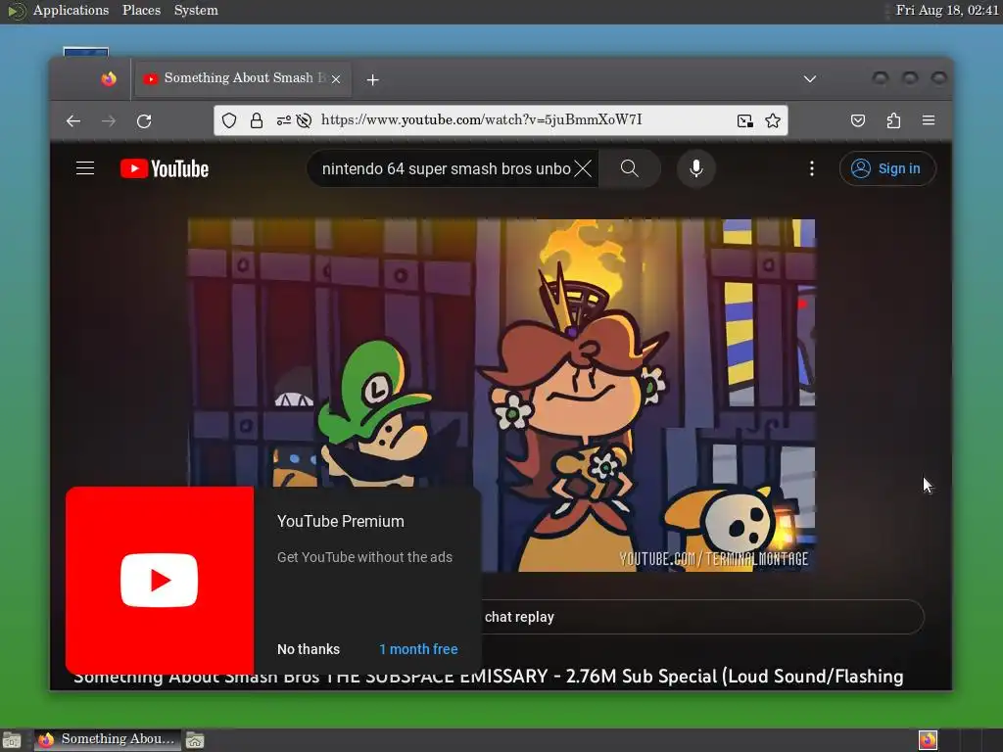Clear the YouTube search query with X
Viewport: 1003px width, 752px height.
(x=583, y=168)
